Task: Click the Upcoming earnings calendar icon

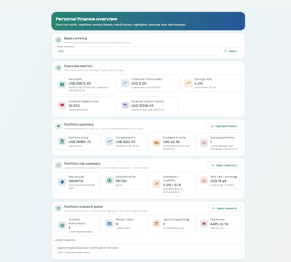Action: 157,223
